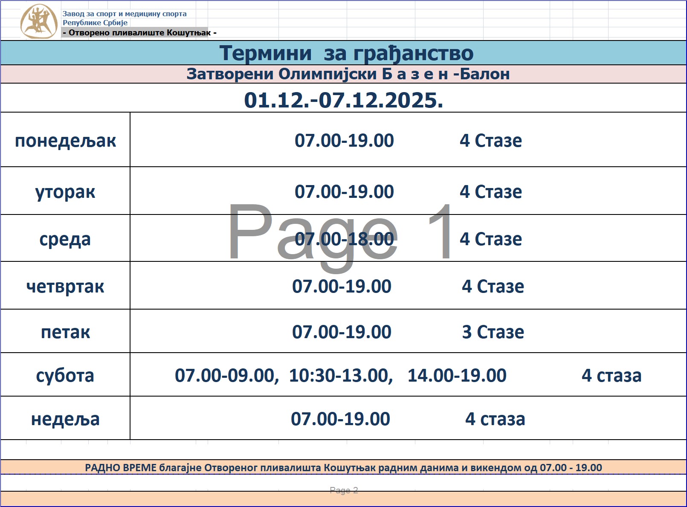
Task: Select the "четвртак" day cell
Action: pyautogui.click(x=65, y=286)
